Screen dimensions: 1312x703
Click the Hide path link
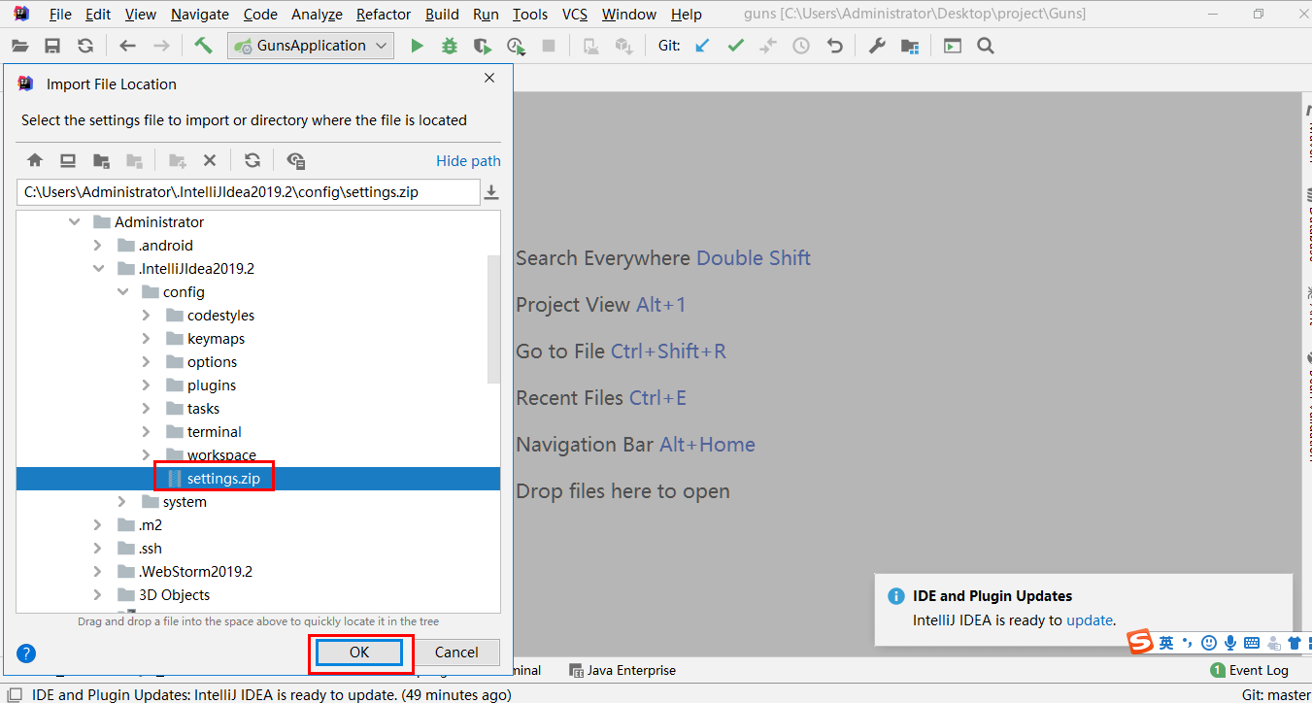pyautogui.click(x=468, y=161)
